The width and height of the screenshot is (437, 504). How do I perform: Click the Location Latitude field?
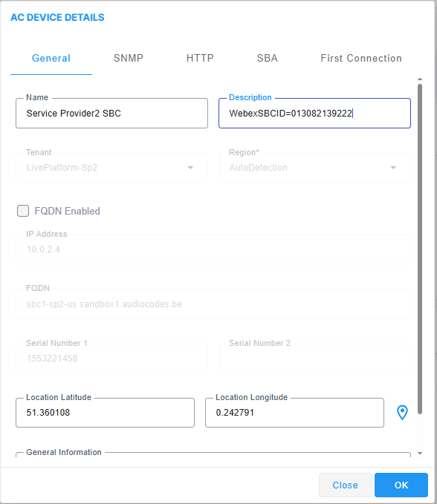tap(105, 413)
